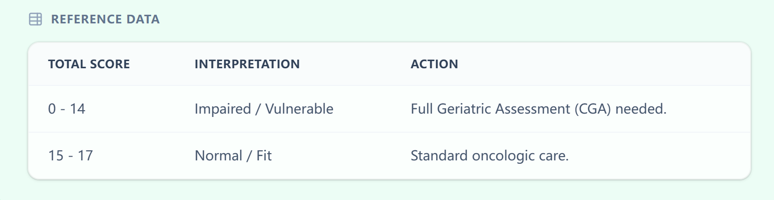774x200 pixels.
Task: Click the 15 - 17 score range cell
Action: click(70, 156)
